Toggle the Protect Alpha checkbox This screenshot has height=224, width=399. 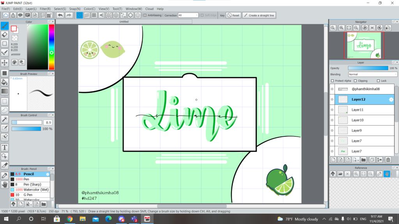(332, 81)
